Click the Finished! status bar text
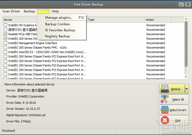 tap(8, 131)
